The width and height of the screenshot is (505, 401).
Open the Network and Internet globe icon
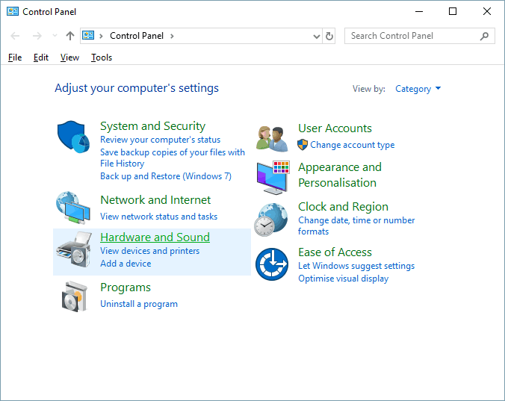click(73, 208)
